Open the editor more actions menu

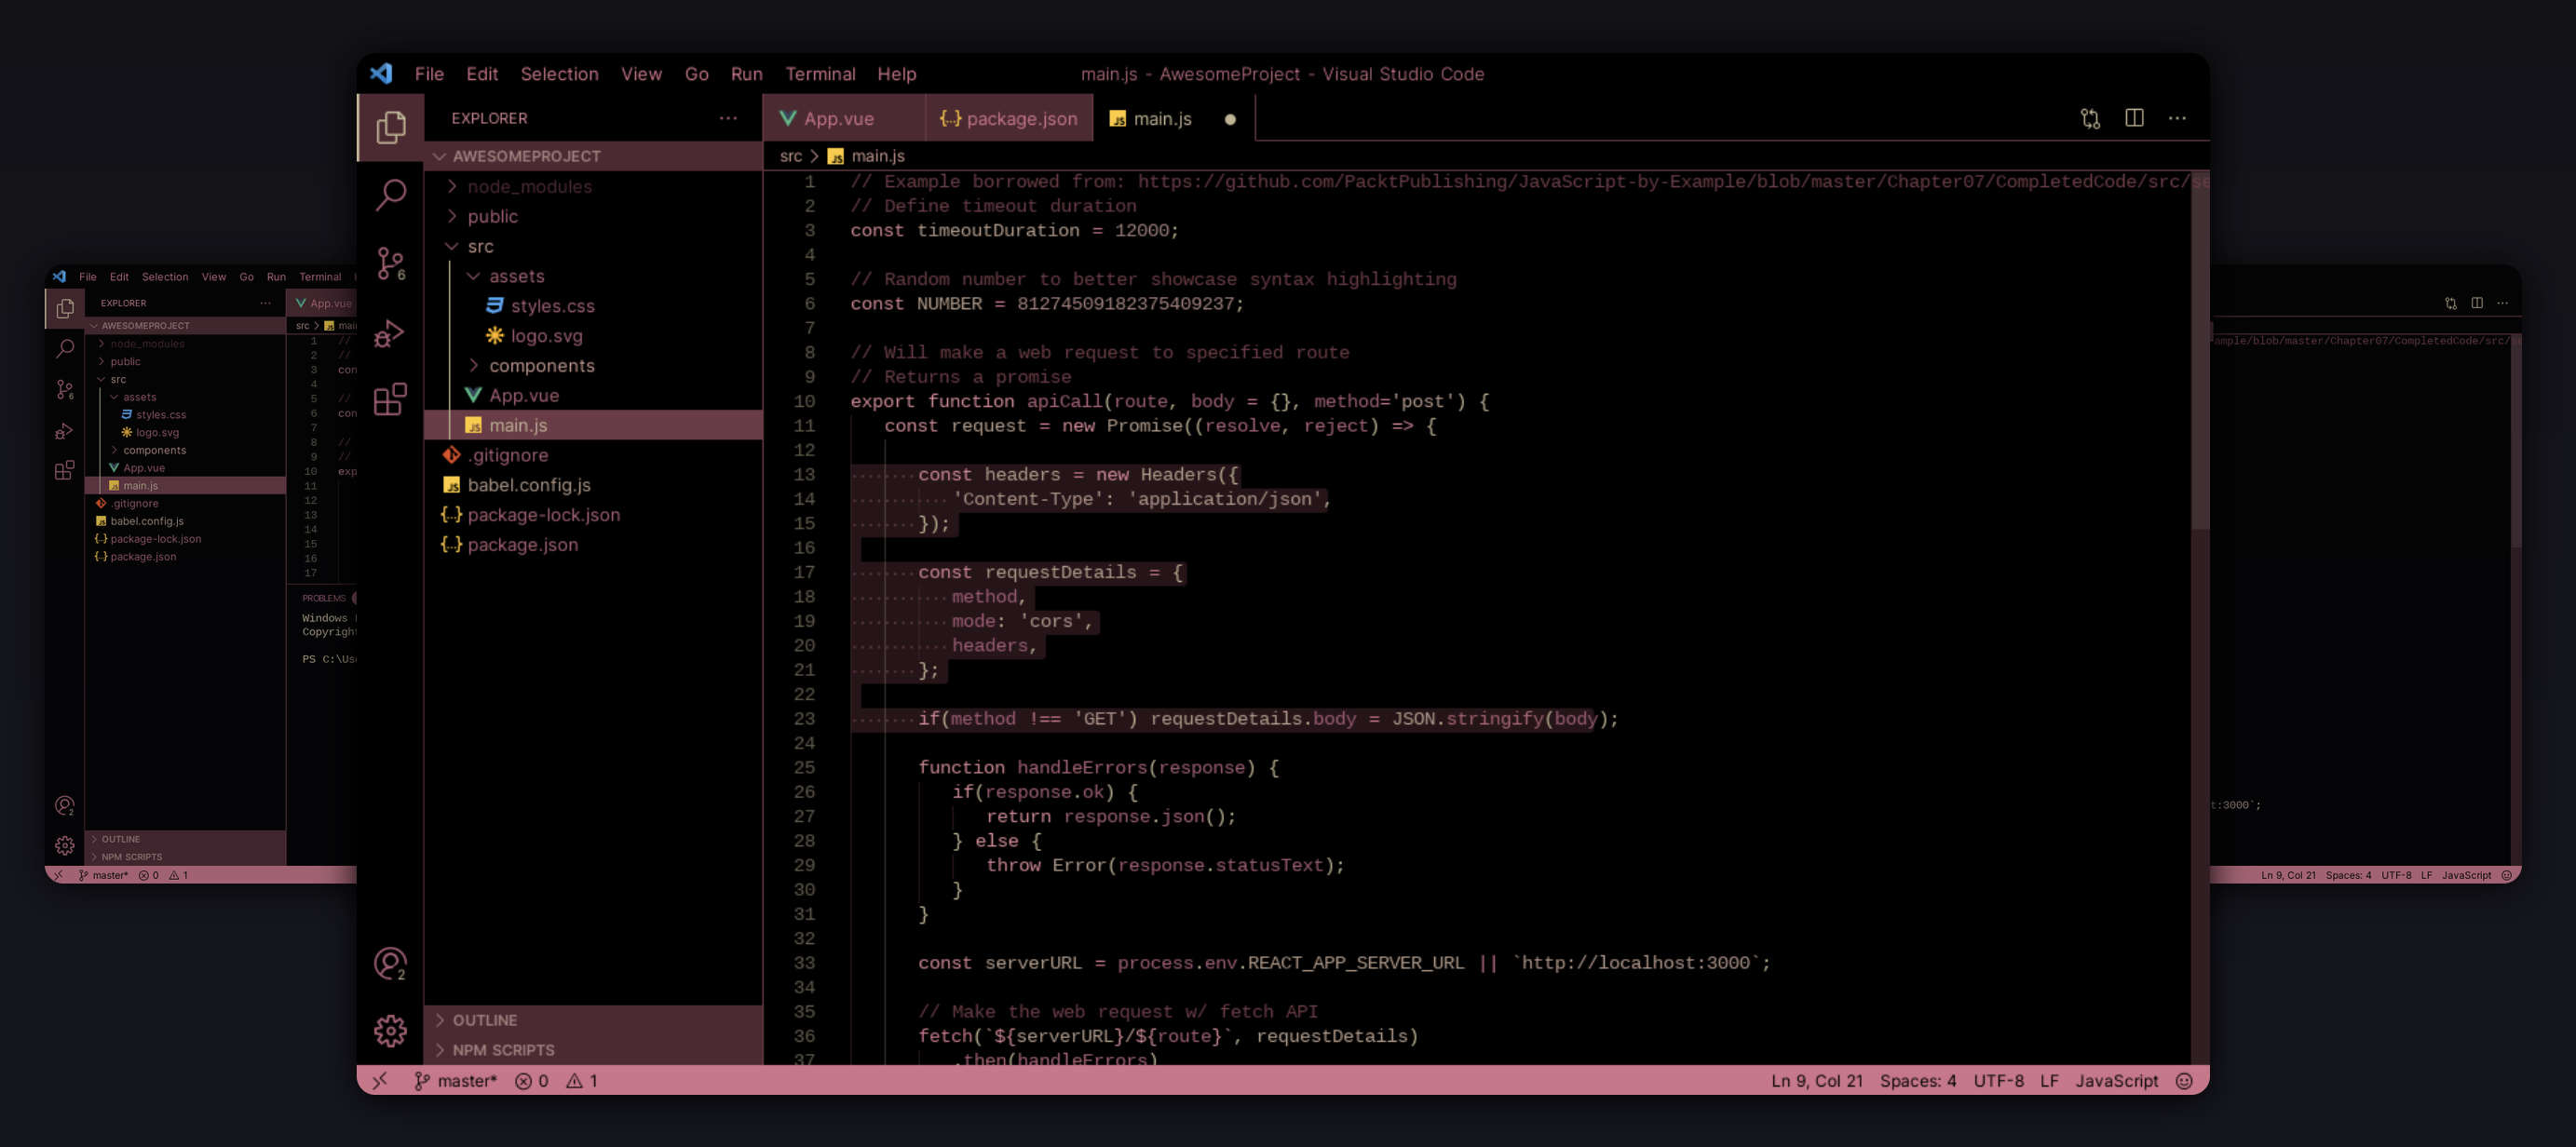[x=2177, y=118]
